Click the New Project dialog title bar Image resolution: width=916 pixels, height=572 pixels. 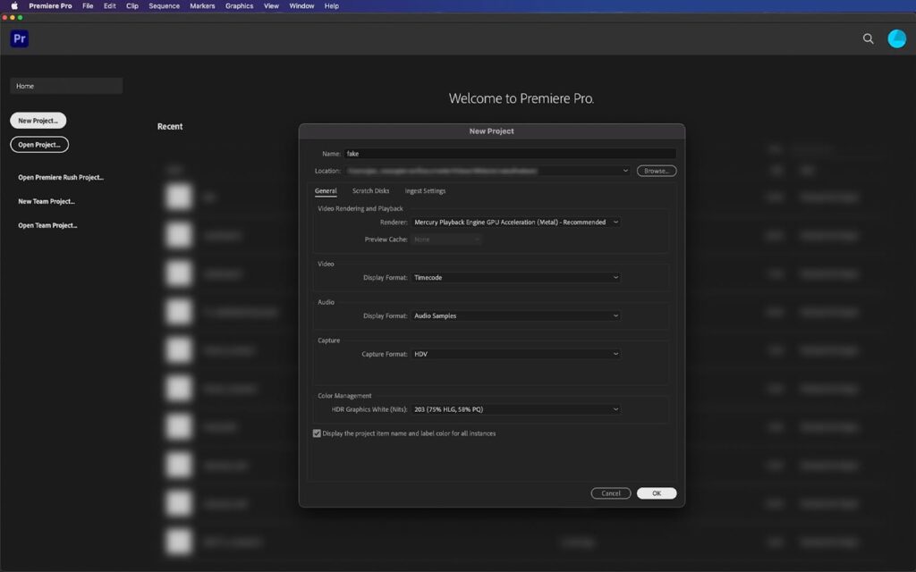click(492, 131)
